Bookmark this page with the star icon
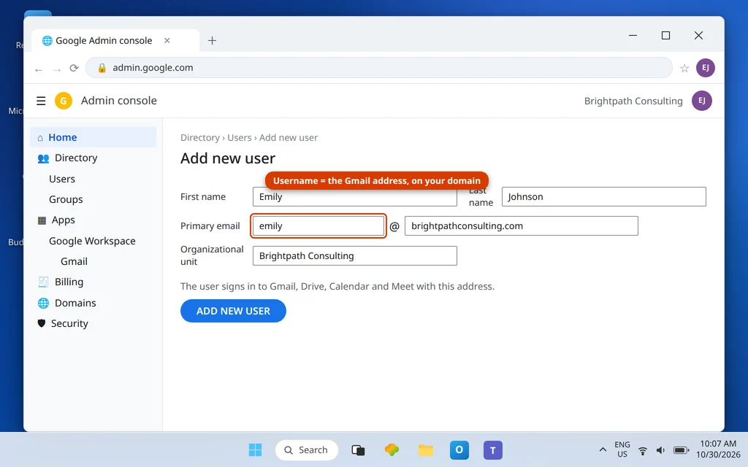The height and width of the screenshot is (467, 748). 684,68
